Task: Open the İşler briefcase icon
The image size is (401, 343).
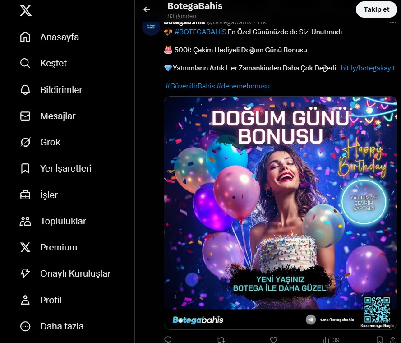Action: pyautogui.click(x=25, y=195)
